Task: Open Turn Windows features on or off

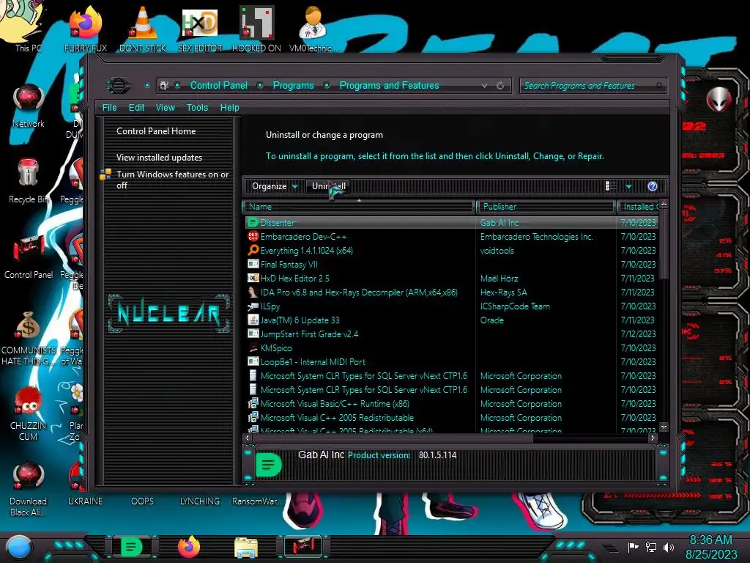Action: coord(172,180)
